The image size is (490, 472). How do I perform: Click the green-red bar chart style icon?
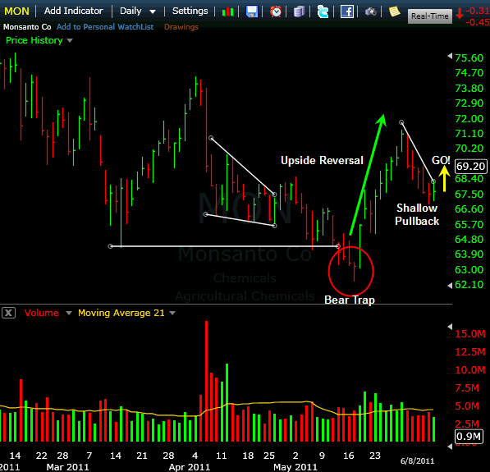[x=228, y=11]
